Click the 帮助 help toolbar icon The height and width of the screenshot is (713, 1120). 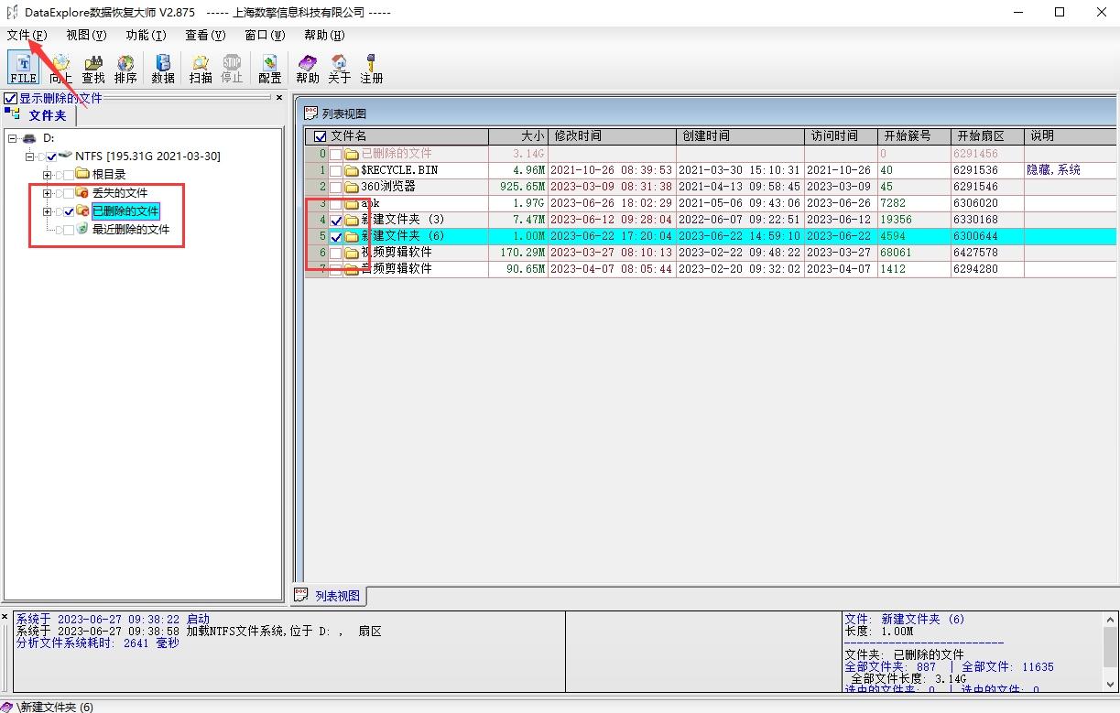[x=308, y=68]
